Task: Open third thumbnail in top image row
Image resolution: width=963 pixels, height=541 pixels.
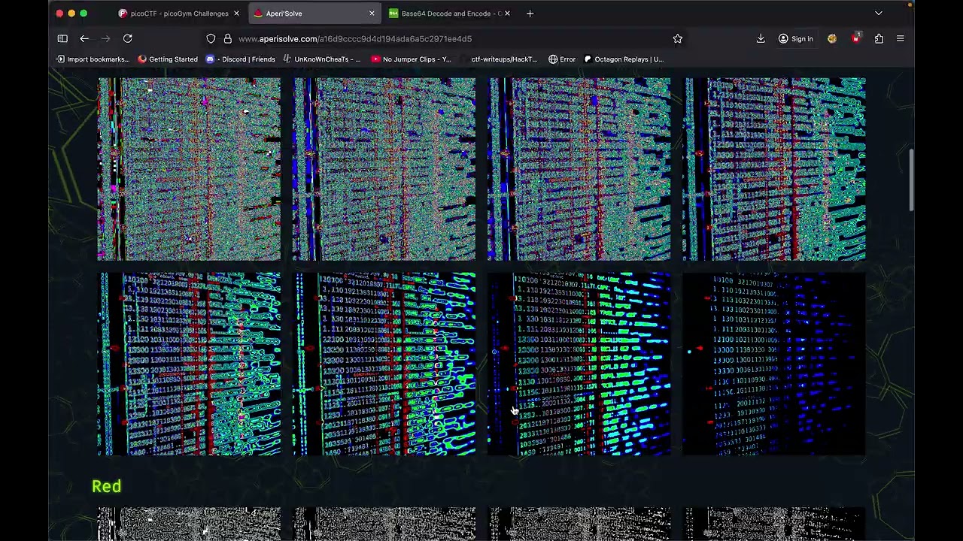Action: [579, 169]
